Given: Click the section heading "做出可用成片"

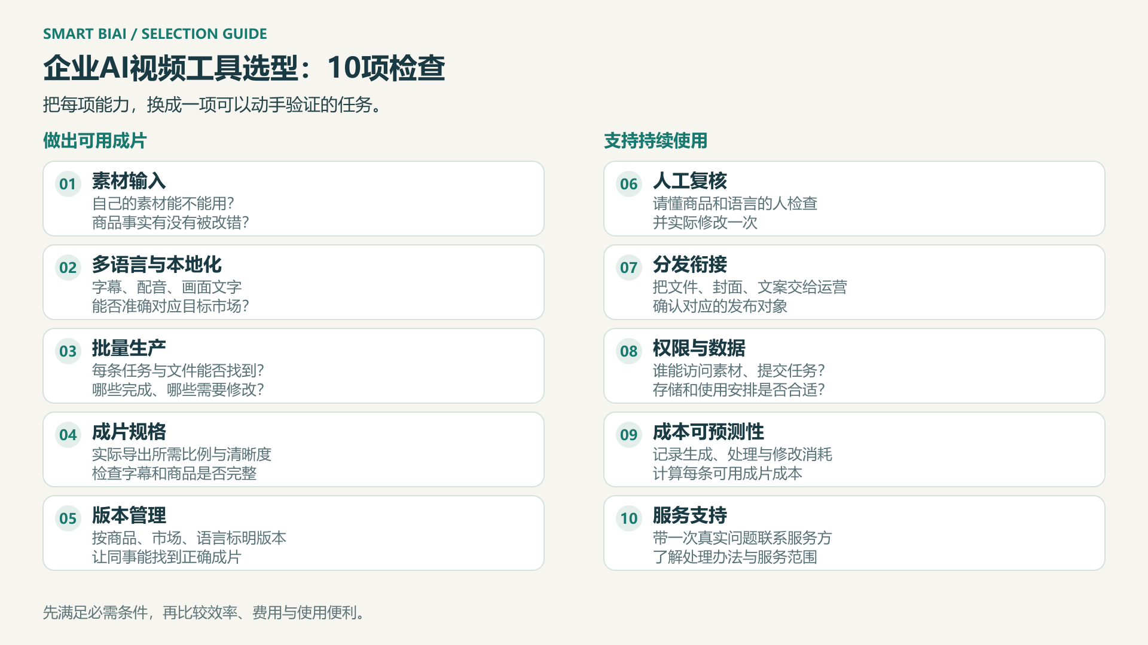Looking at the screenshot, I should coord(94,141).
